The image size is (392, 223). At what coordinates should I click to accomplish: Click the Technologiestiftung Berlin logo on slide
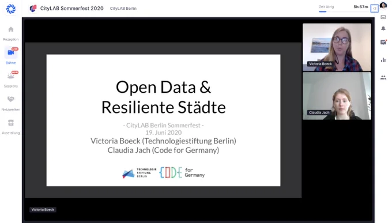[140, 173]
